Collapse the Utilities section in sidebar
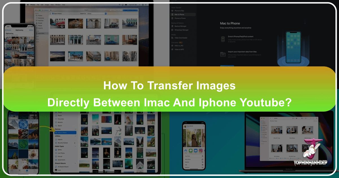339x178 pixels. (x=75, y=136)
